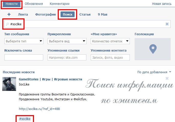The width and height of the screenshot is (175, 122).
Task: Click the SocLike post title text
Action: click(24, 84)
